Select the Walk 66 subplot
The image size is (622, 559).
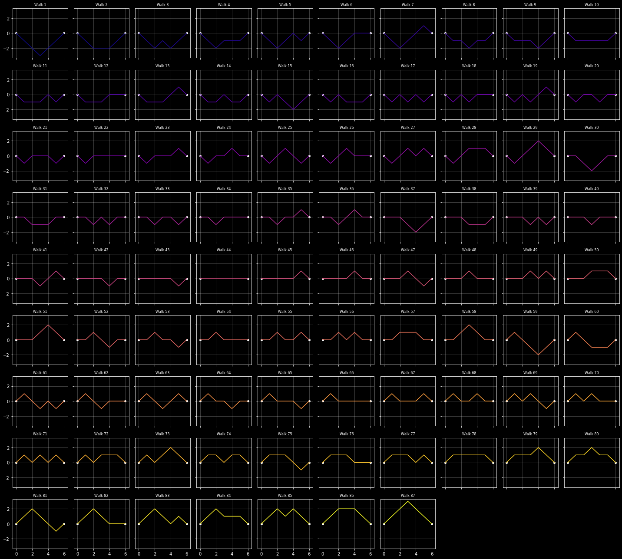point(346,401)
